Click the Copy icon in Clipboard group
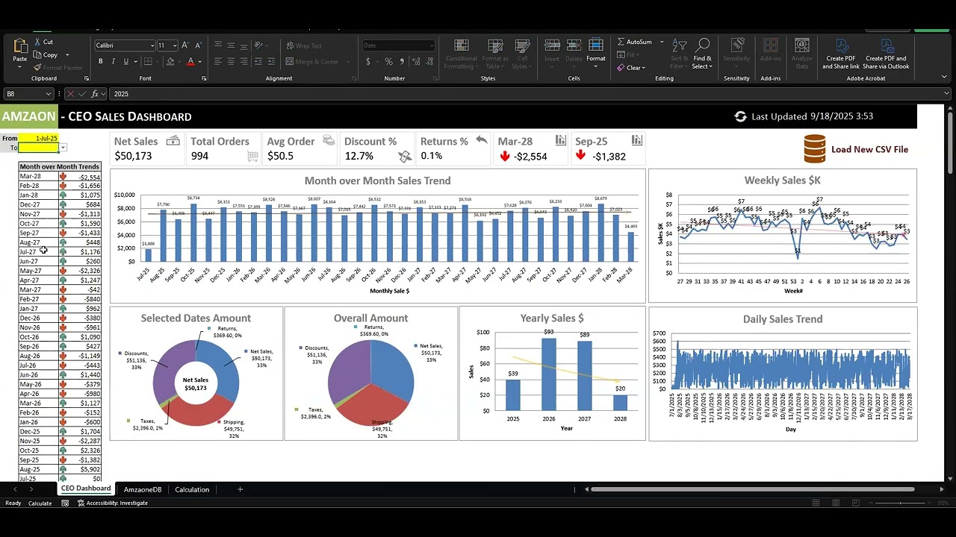956x537 pixels. tap(37, 54)
